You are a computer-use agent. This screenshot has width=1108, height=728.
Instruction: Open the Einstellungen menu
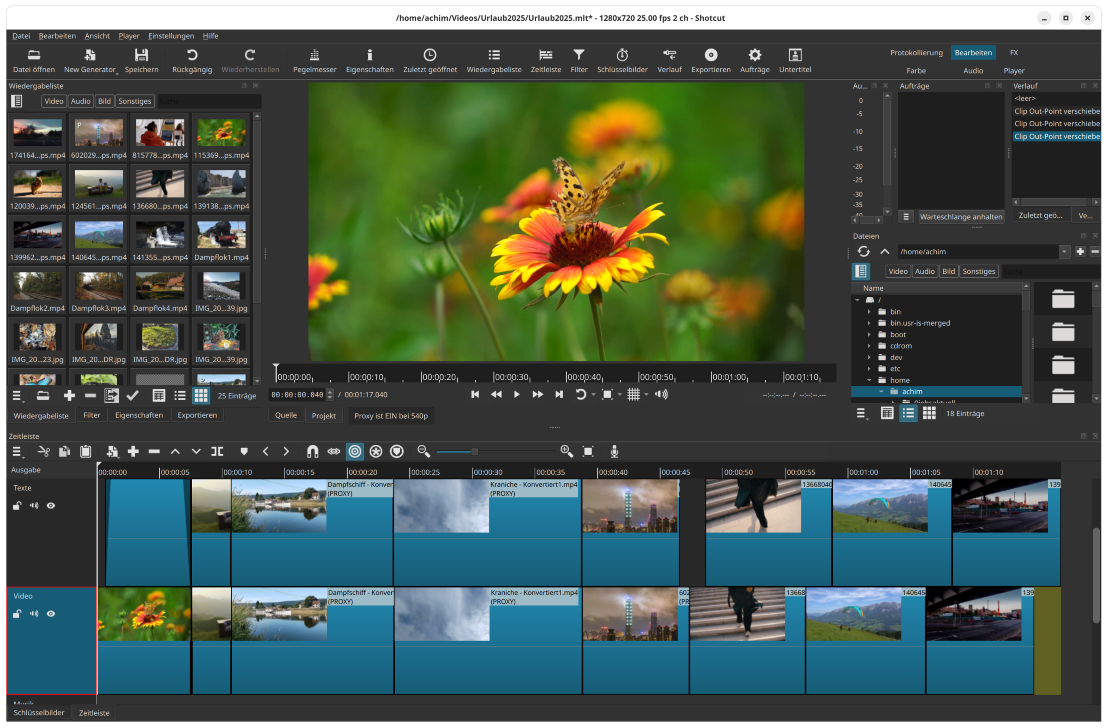point(171,36)
